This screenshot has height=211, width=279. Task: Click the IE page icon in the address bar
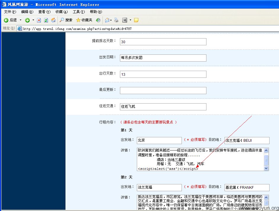coord(20,28)
